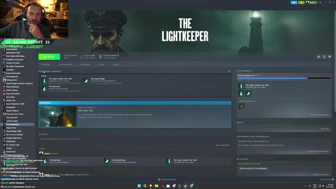Open the Support tab
336x189 pixels.
point(116,64)
